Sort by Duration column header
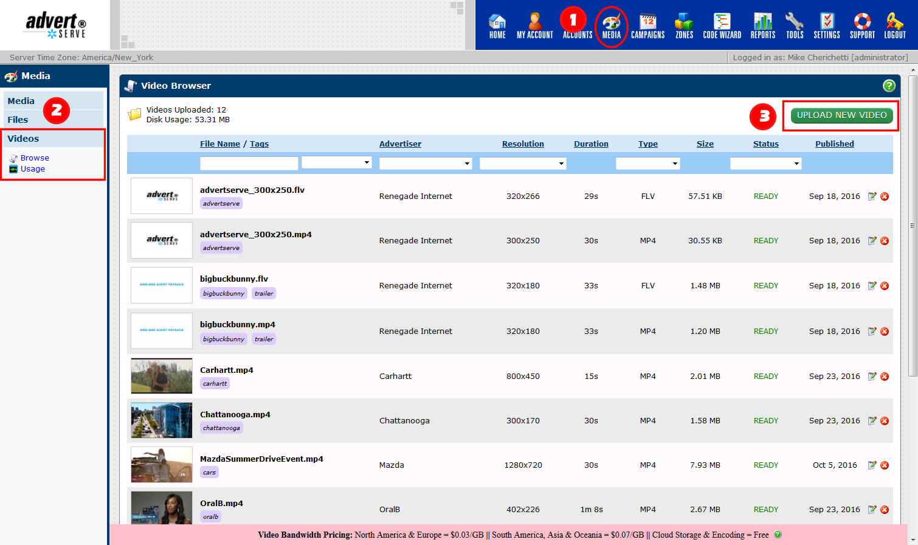The height and width of the screenshot is (545, 918). (591, 144)
